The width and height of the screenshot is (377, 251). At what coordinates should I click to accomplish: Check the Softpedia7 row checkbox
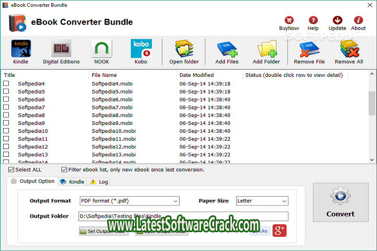[x=6, y=107]
